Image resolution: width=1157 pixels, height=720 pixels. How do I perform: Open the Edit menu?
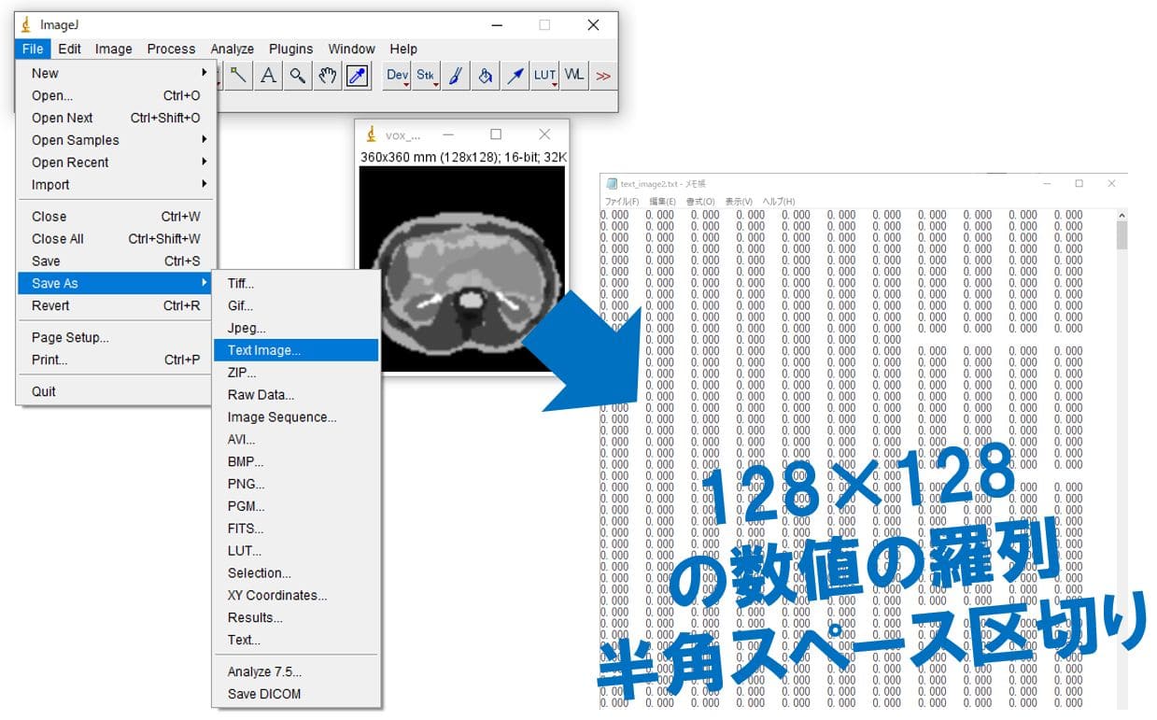(x=69, y=49)
